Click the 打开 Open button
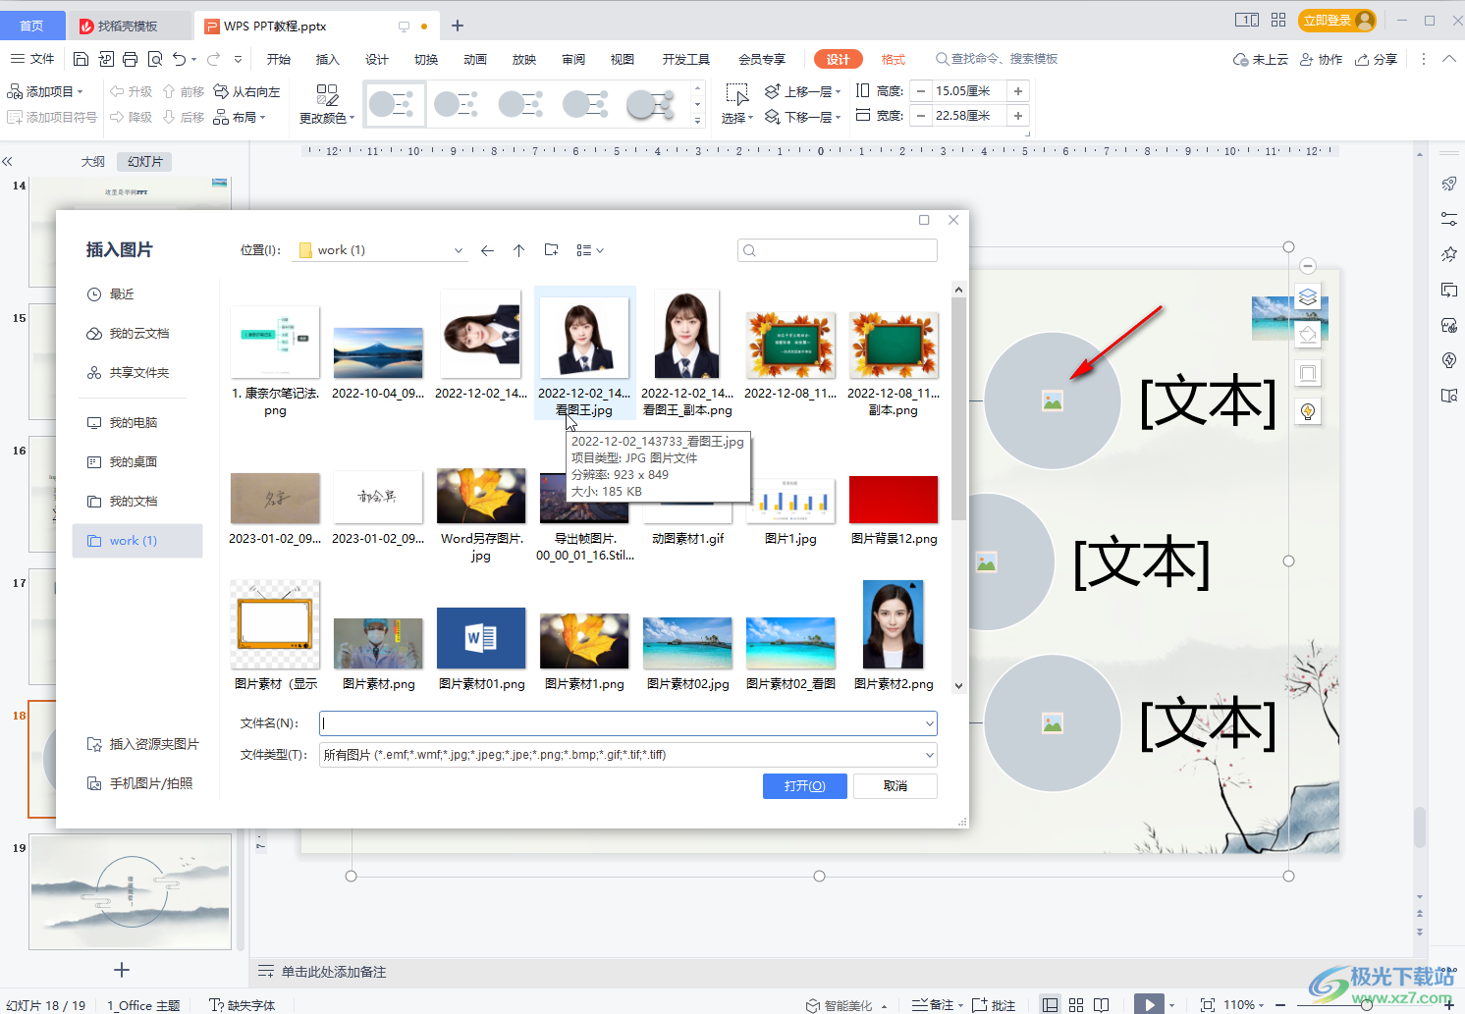This screenshot has height=1014, width=1465. point(804,785)
